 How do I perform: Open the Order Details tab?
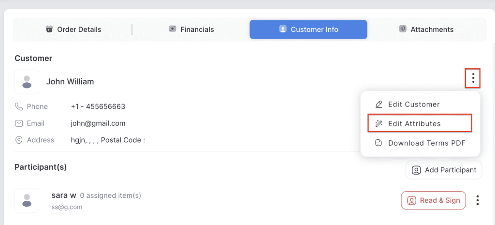[x=73, y=30]
